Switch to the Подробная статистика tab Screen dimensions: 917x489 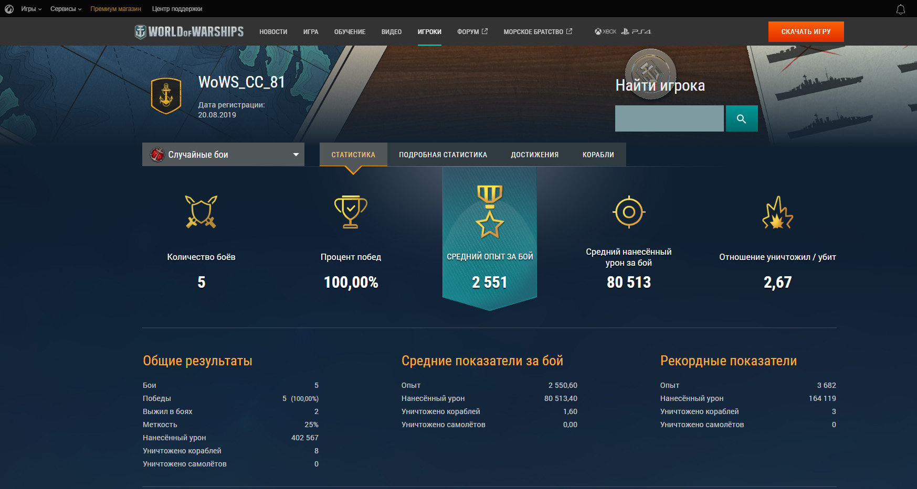tap(443, 155)
